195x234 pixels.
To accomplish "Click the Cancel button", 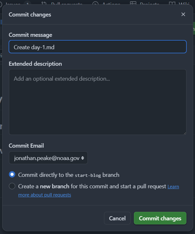I will [117, 218].
